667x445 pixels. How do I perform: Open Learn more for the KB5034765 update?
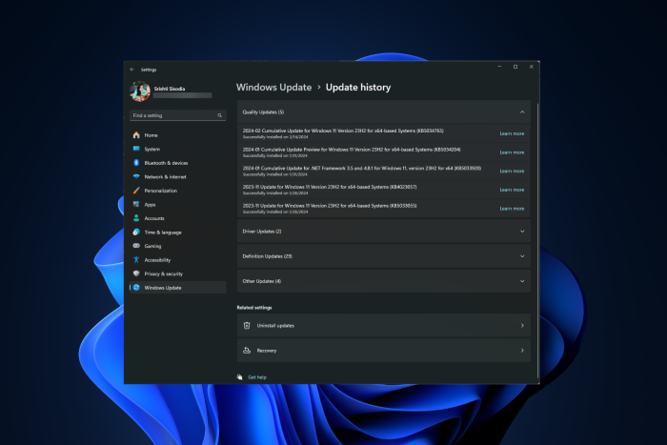(x=512, y=133)
